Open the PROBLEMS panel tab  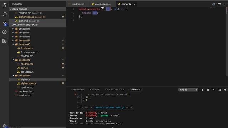[78, 89]
